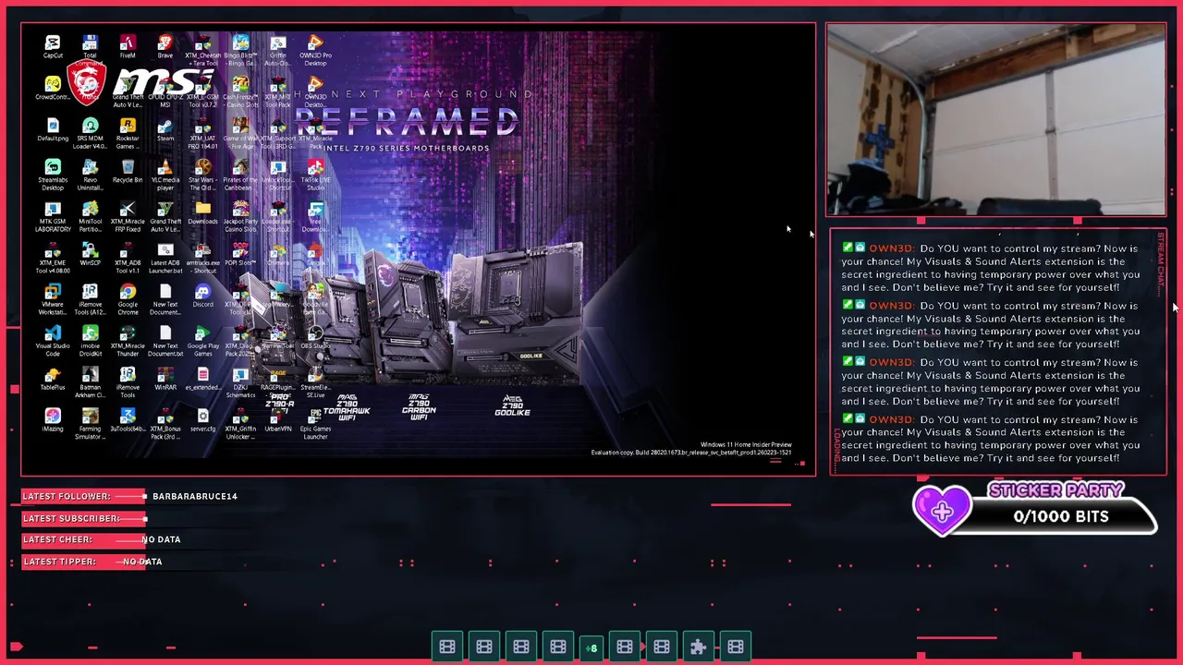Launch VLC media player shortcut
Screen dimensions: 1183x665
tap(165, 175)
